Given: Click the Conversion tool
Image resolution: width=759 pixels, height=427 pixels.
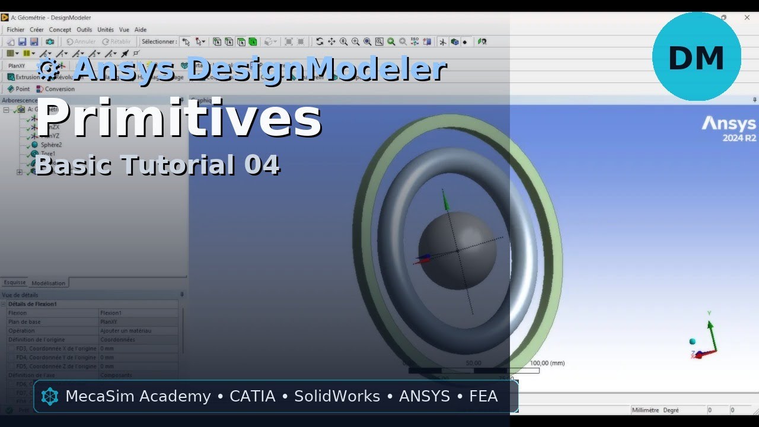Looking at the screenshot, I should pos(55,89).
